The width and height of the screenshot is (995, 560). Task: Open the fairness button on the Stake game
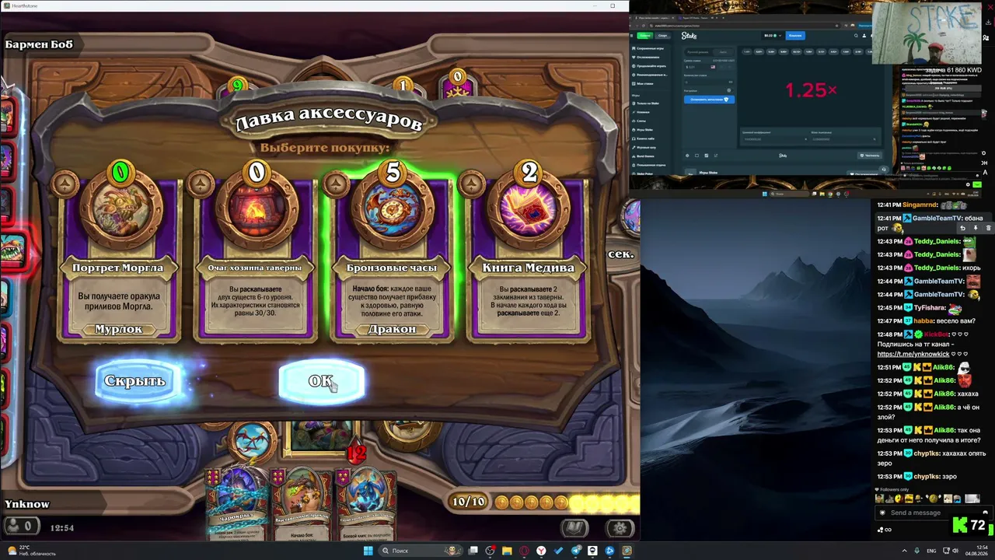(871, 155)
